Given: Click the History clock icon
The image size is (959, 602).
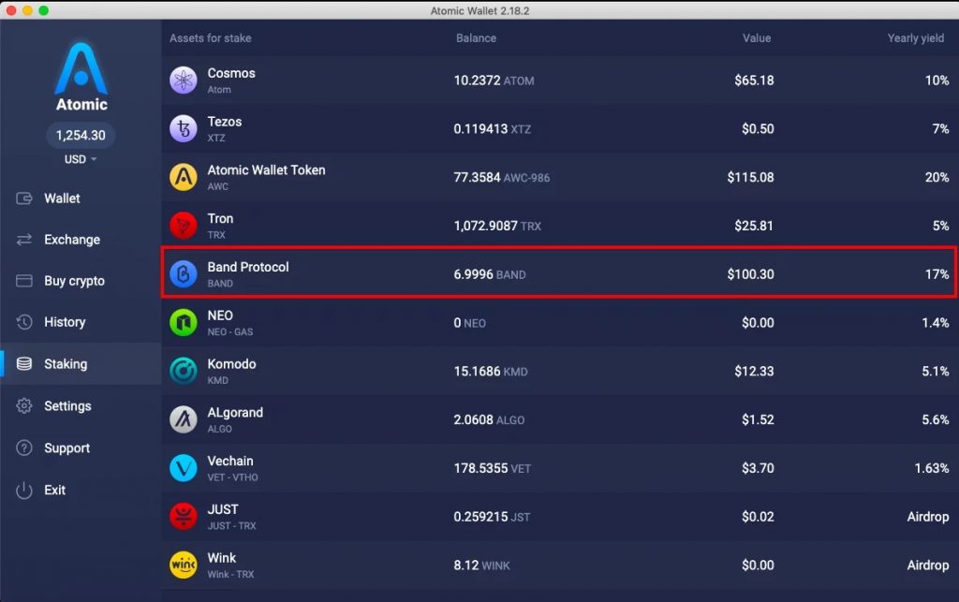Looking at the screenshot, I should 23,322.
